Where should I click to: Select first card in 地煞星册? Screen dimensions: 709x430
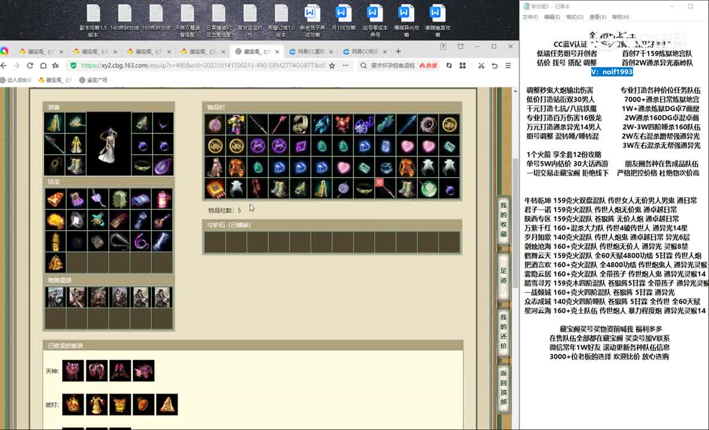56,297
